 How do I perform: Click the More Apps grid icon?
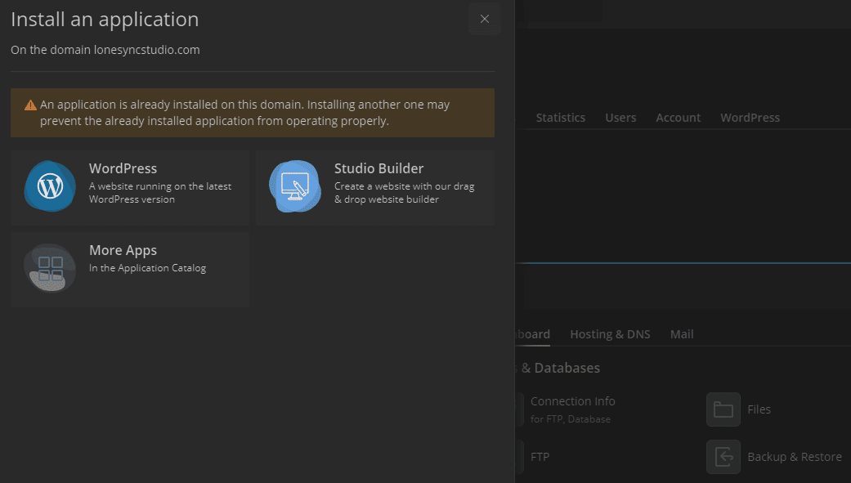(50, 269)
